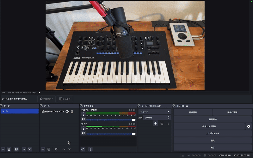Open source properties gear in the ソース panel
The image size is (253, 158).
56,149
